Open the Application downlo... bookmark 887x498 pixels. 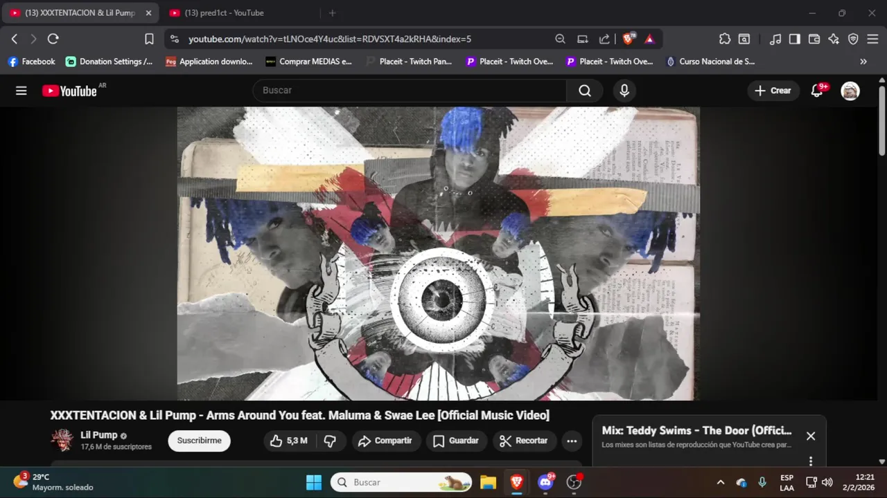209,62
